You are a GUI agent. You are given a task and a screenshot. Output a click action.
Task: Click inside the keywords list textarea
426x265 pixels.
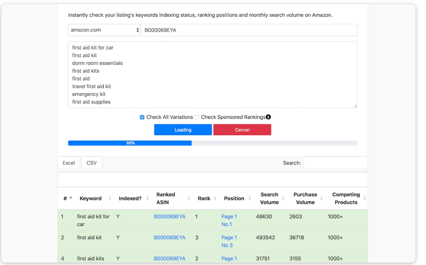(213, 75)
